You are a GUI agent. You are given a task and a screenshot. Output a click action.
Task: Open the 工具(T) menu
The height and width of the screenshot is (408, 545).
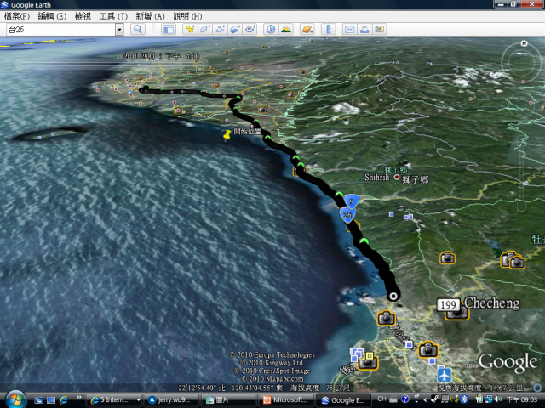coord(113,16)
